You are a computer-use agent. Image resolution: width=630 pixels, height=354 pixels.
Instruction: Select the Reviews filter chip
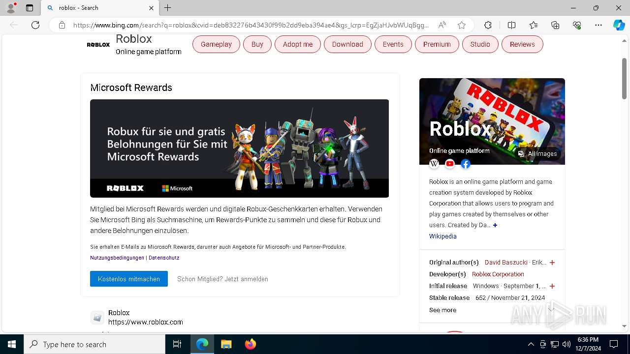pos(522,44)
